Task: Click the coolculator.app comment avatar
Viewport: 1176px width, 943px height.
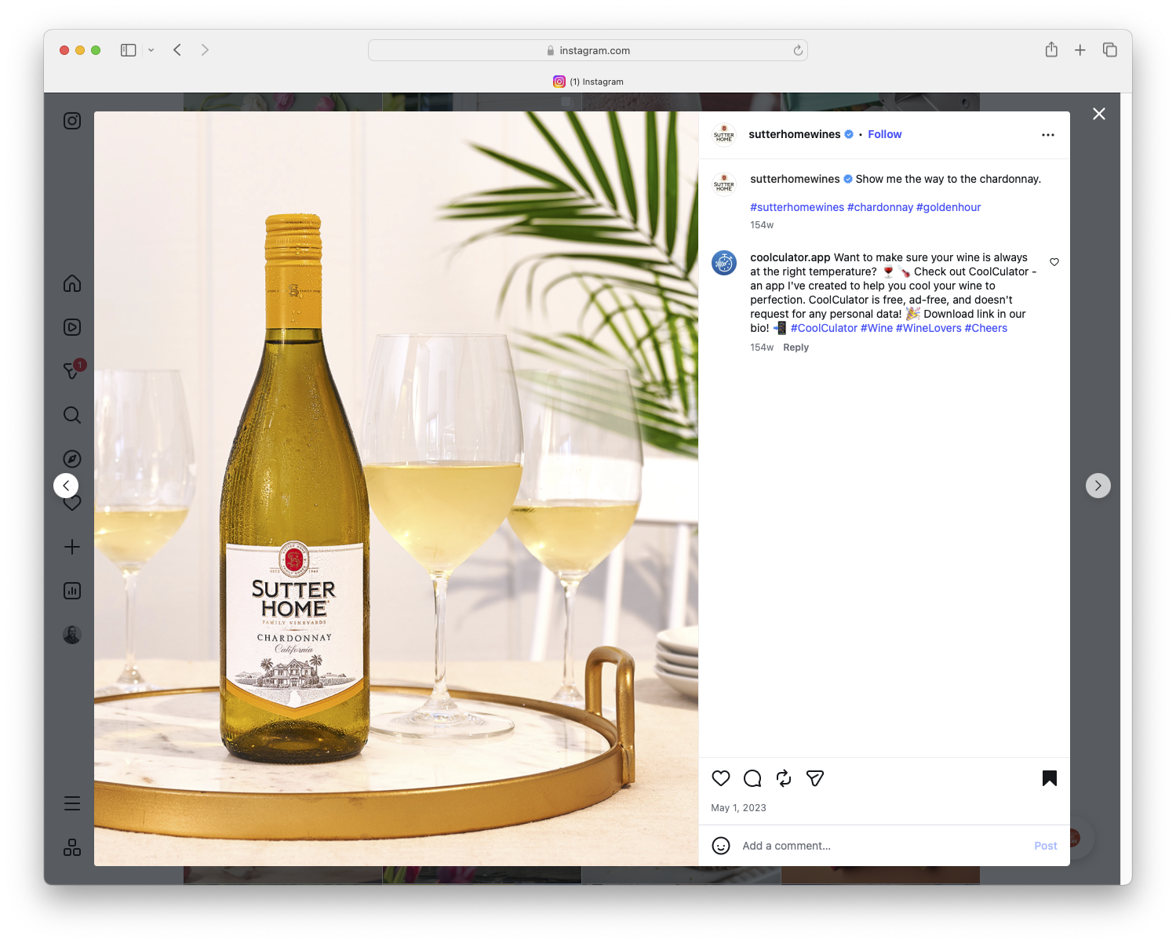Action: pyautogui.click(x=724, y=263)
